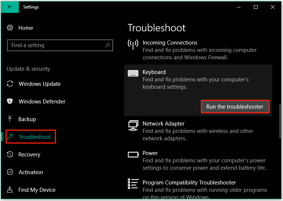Click the Find My Device icon
Image resolution: width=283 pixels, height=201 pixels.
coord(10,190)
